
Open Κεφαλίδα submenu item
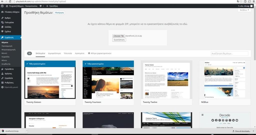(x=5, y=57)
